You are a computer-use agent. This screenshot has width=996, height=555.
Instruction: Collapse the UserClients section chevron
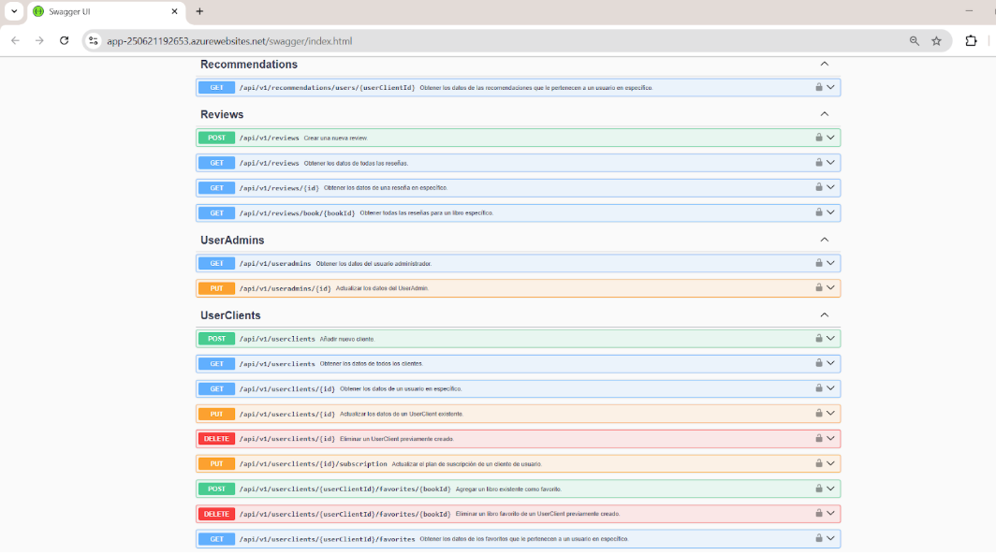click(825, 315)
